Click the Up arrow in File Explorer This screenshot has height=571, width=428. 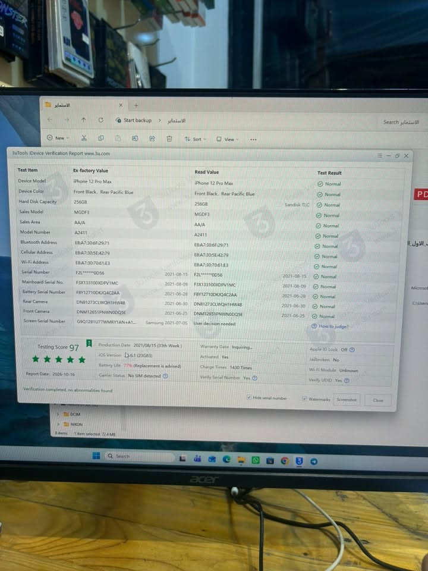click(x=84, y=120)
